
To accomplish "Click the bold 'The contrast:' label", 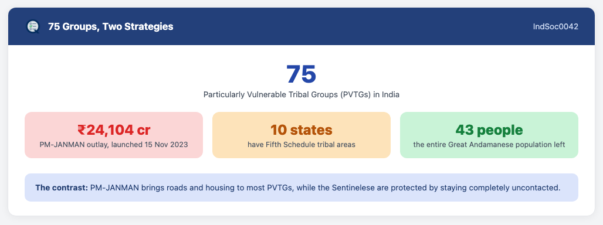I will click(x=62, y=188).
